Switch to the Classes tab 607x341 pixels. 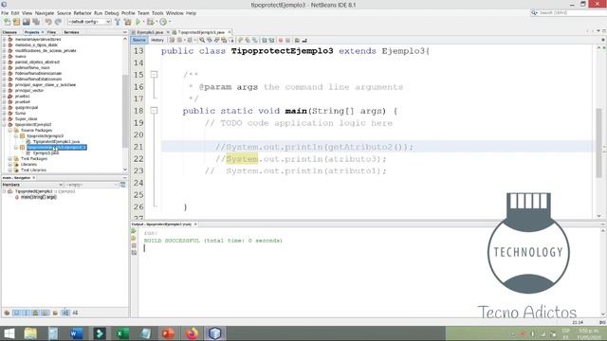pos(9,32)
